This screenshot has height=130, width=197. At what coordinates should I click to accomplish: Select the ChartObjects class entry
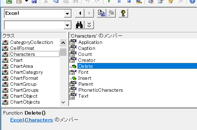[x=25, y=102]
